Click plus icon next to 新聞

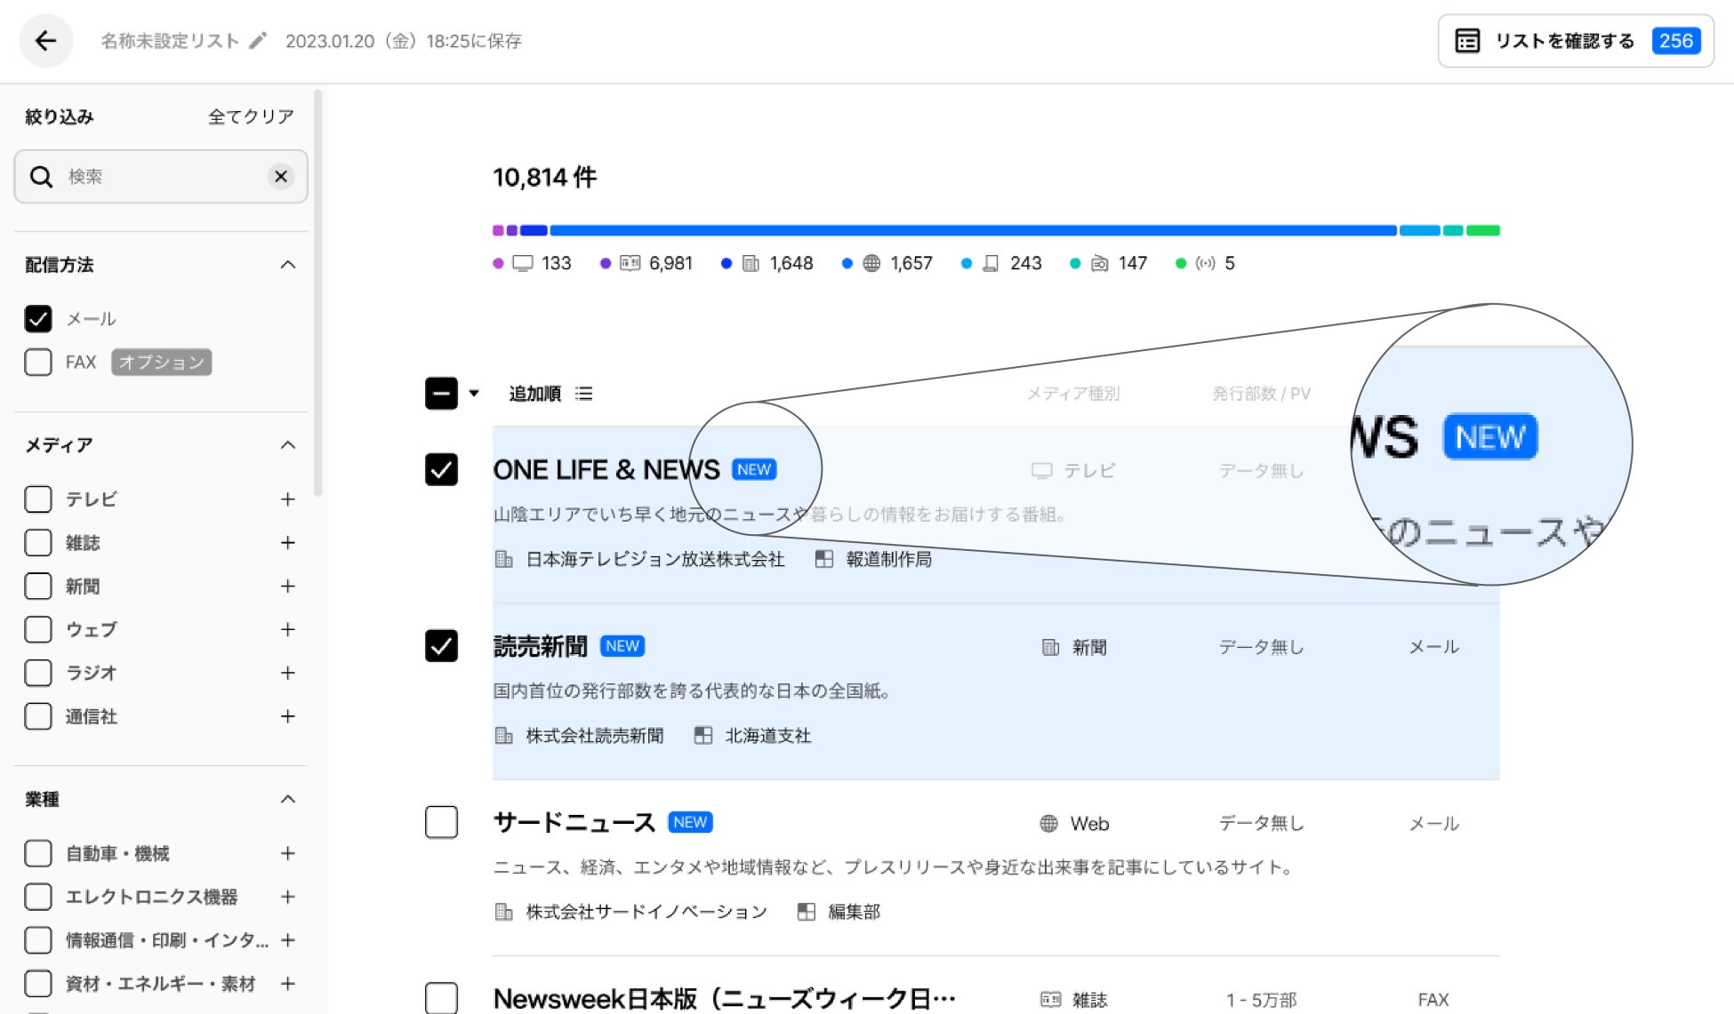(x=287, y=587)
